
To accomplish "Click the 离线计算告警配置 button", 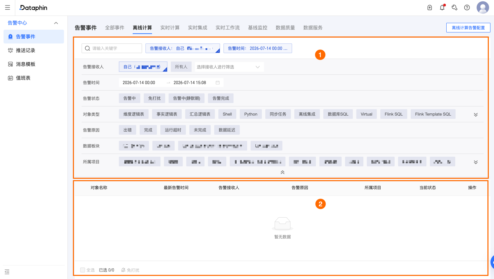I will tap(468, 28).
